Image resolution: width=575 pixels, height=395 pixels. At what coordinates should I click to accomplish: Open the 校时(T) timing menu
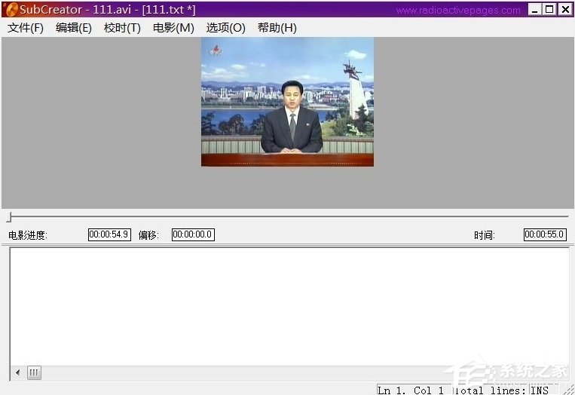click(122, 28)
